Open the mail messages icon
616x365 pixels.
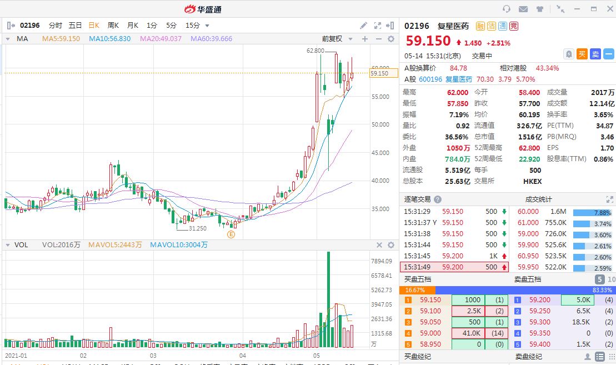pos(523,9)
